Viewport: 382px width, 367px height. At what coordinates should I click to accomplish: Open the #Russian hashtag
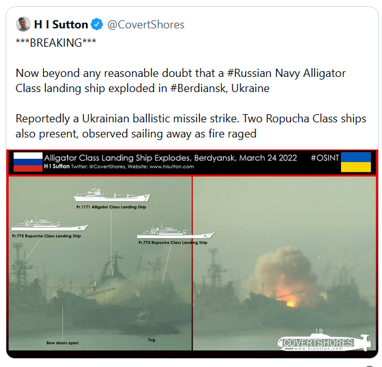pos(249,73)
